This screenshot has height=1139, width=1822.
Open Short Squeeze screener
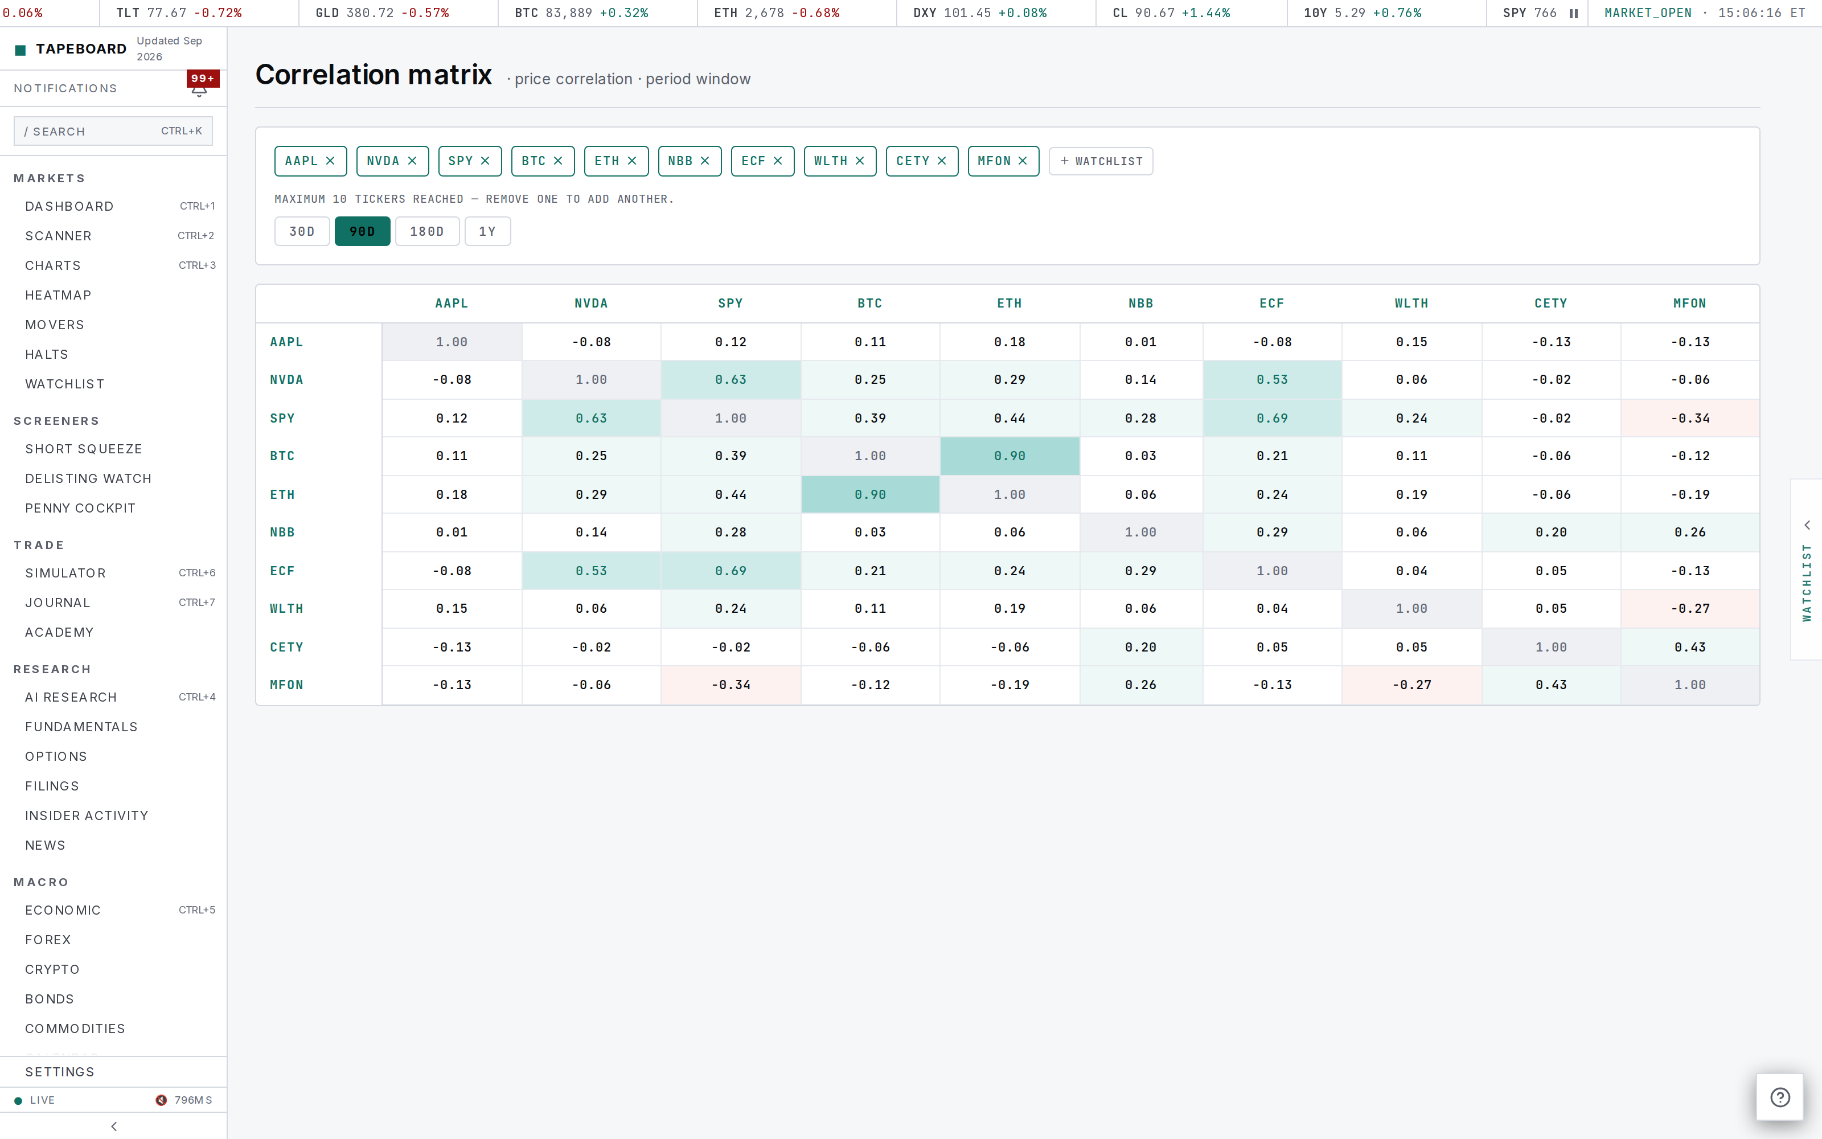click(114, 449)
